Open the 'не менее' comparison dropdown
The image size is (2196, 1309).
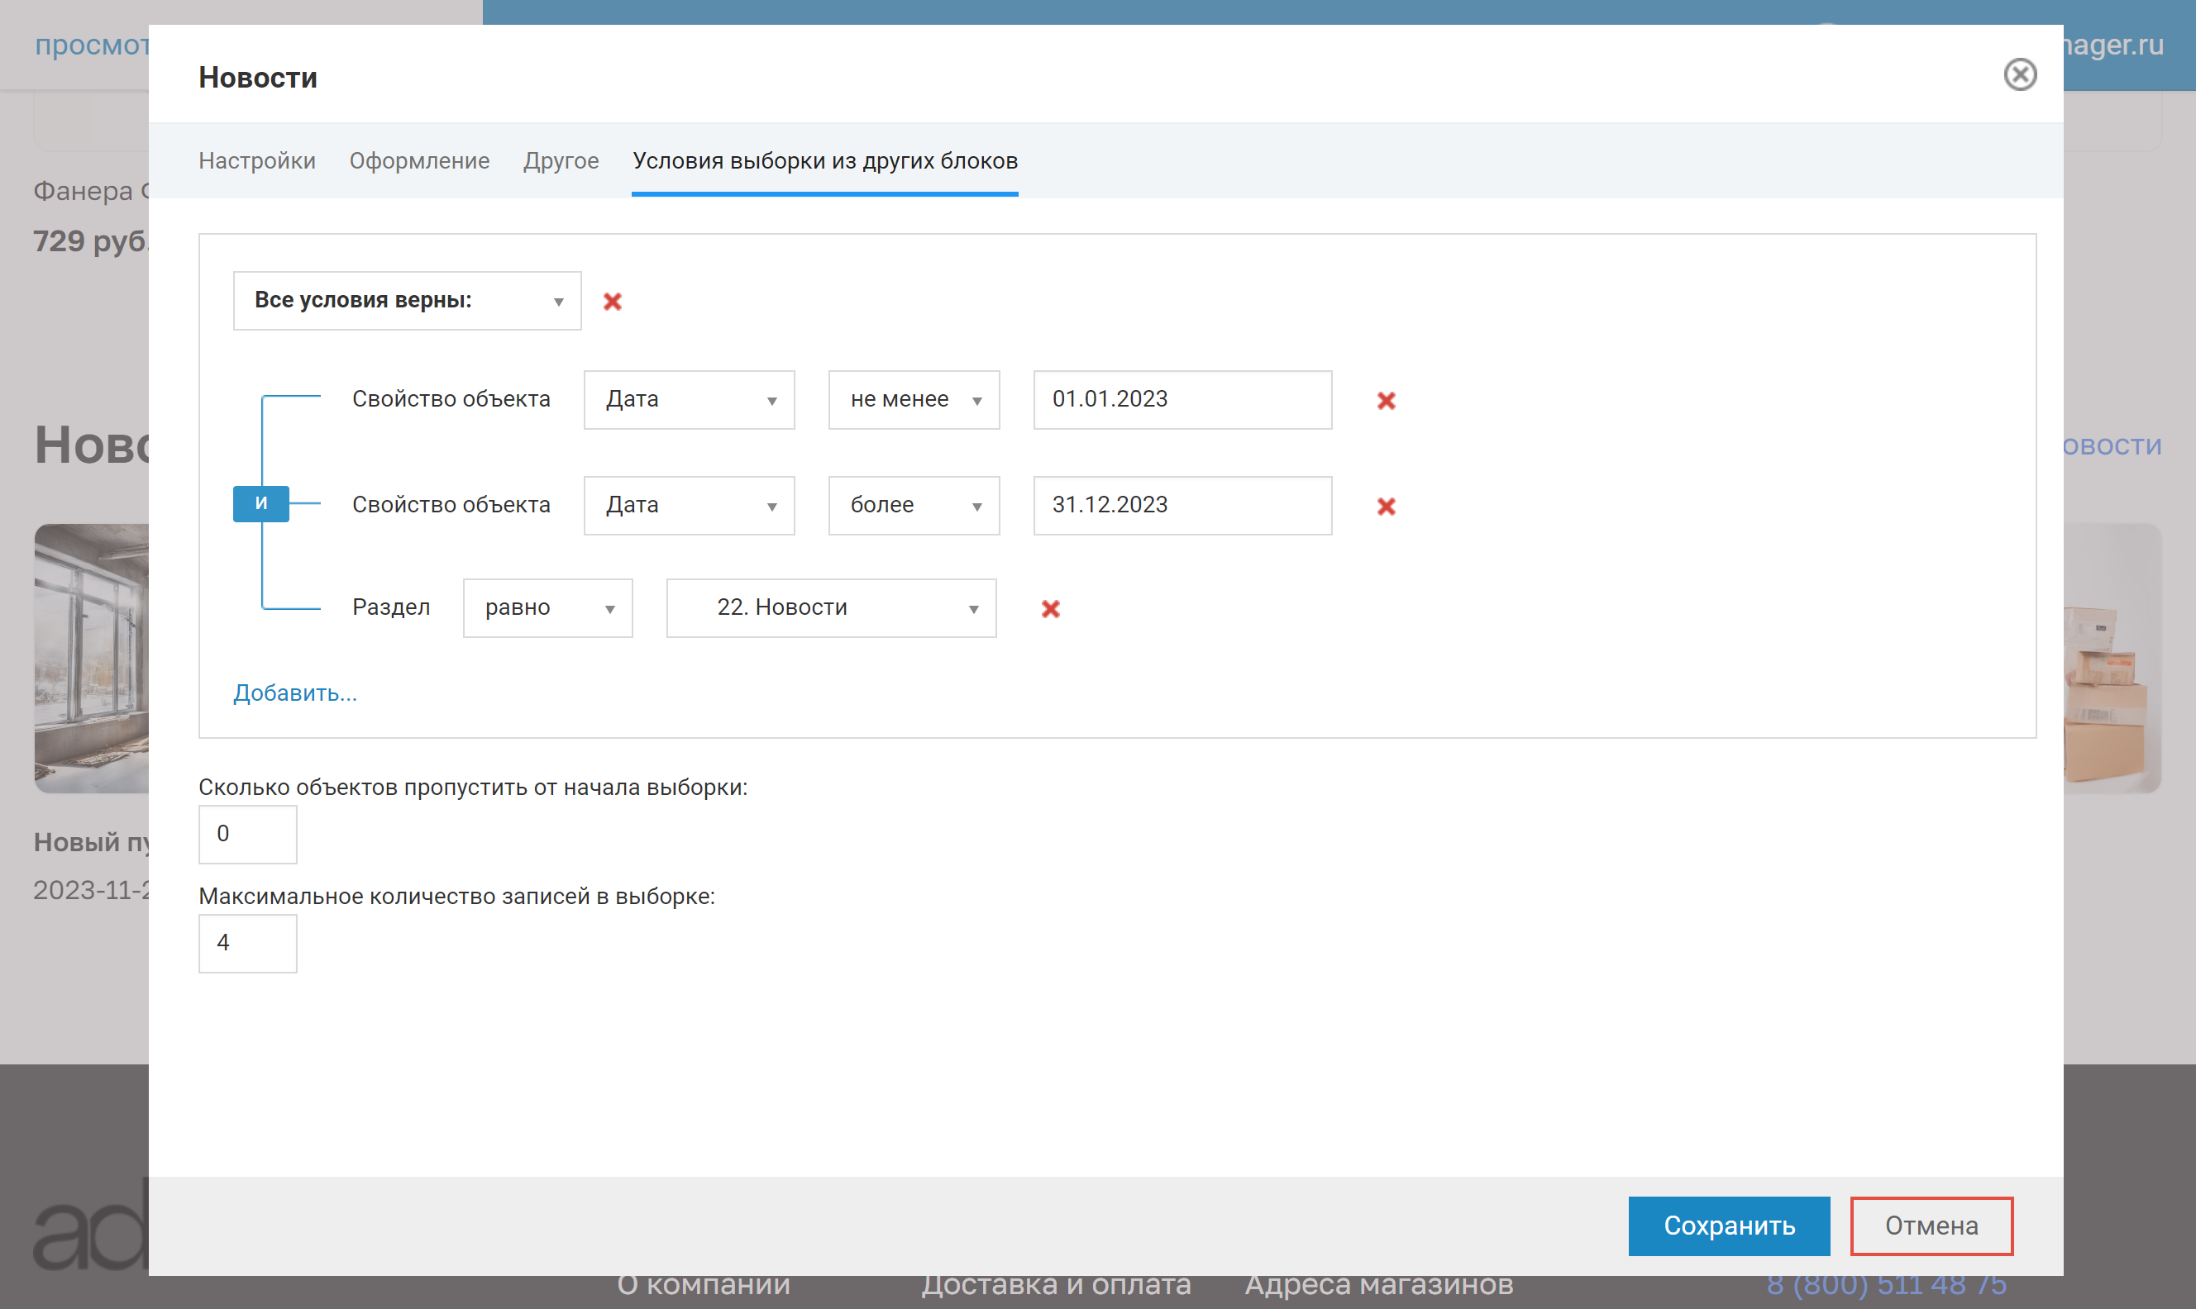click(x=913, y=400)
